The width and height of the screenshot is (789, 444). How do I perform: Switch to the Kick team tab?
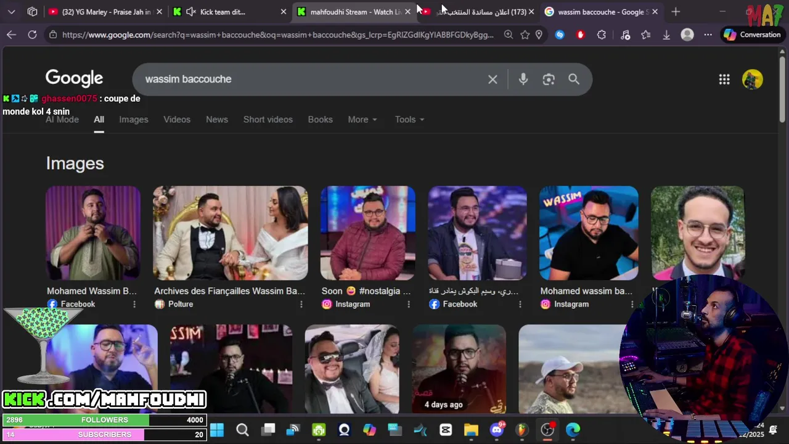click(228, 12)
